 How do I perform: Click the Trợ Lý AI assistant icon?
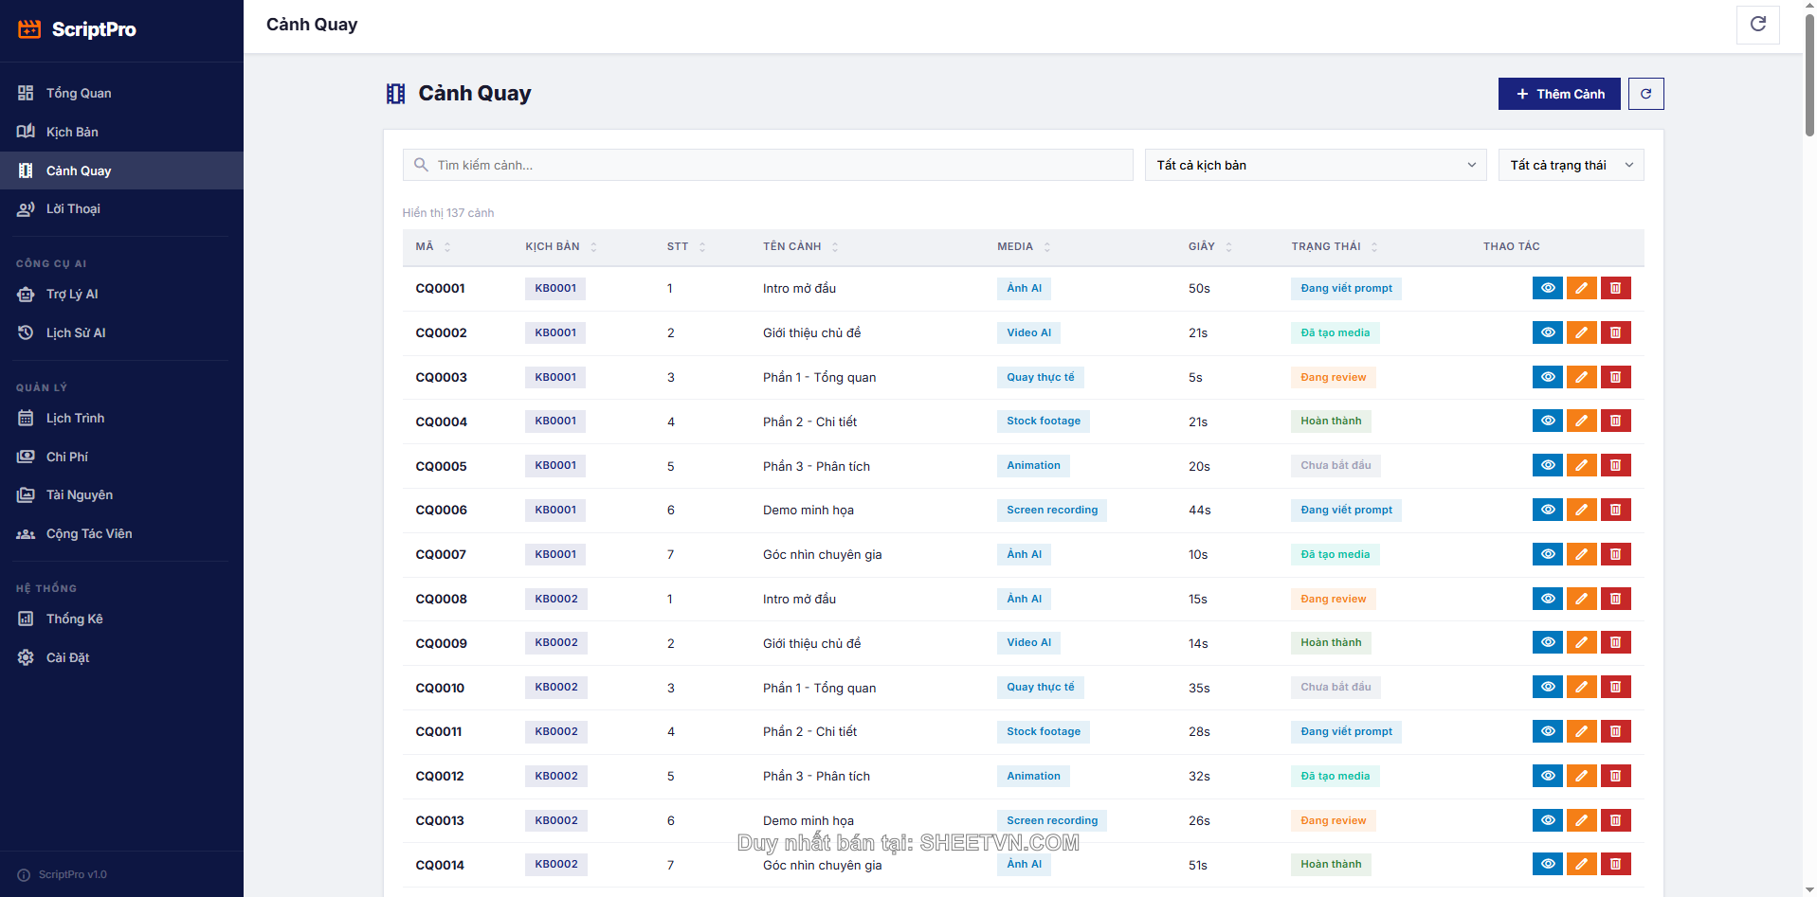pyautogui.click(x=26, y=294)
